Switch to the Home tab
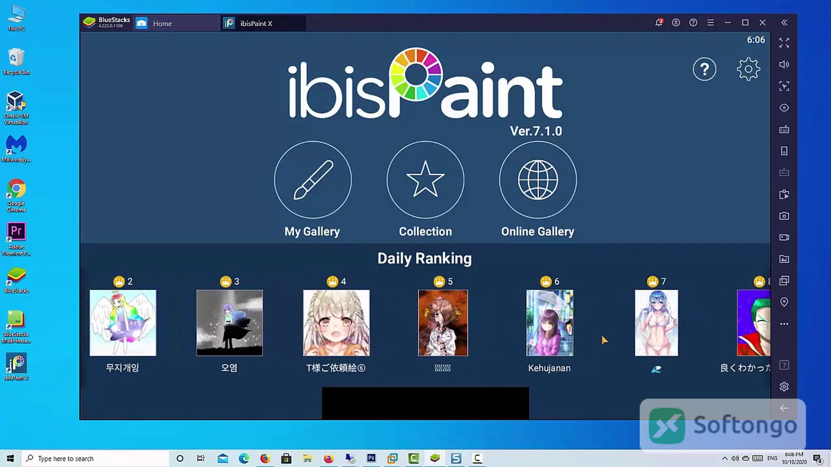The width and height of the screenshot is (831, 467). click(176, 23)
